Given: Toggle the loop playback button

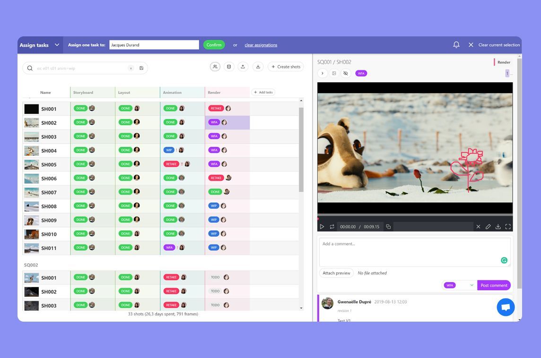Looking at the screenshot, I should 332,227.
